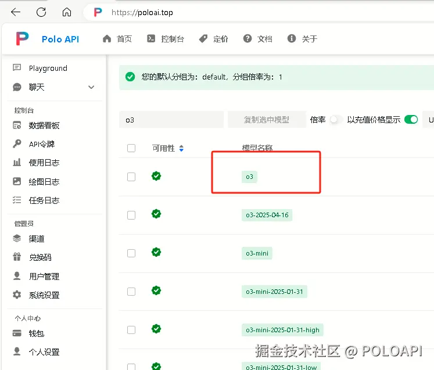
Task: Click the user icon beside 用户管理
Action: [x=17, y=276]
